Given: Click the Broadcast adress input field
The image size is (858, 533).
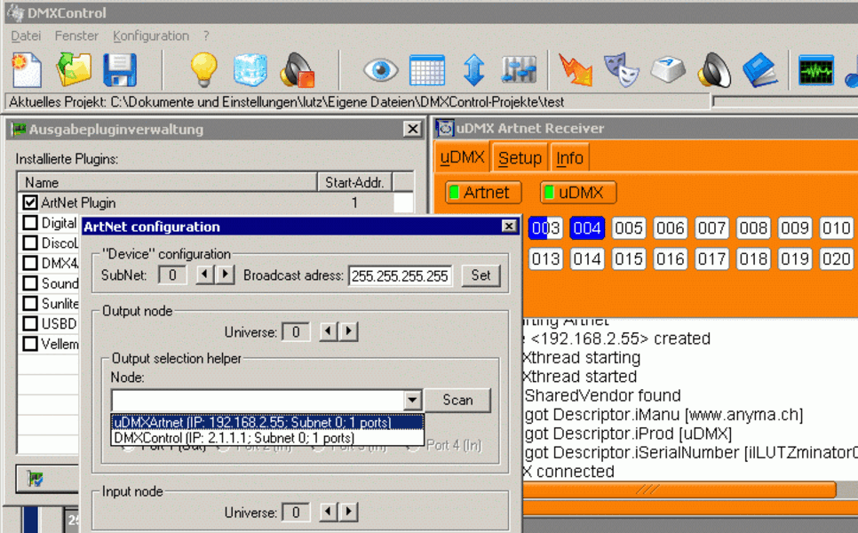Looking at the screenshot, I should pos(400,275).
